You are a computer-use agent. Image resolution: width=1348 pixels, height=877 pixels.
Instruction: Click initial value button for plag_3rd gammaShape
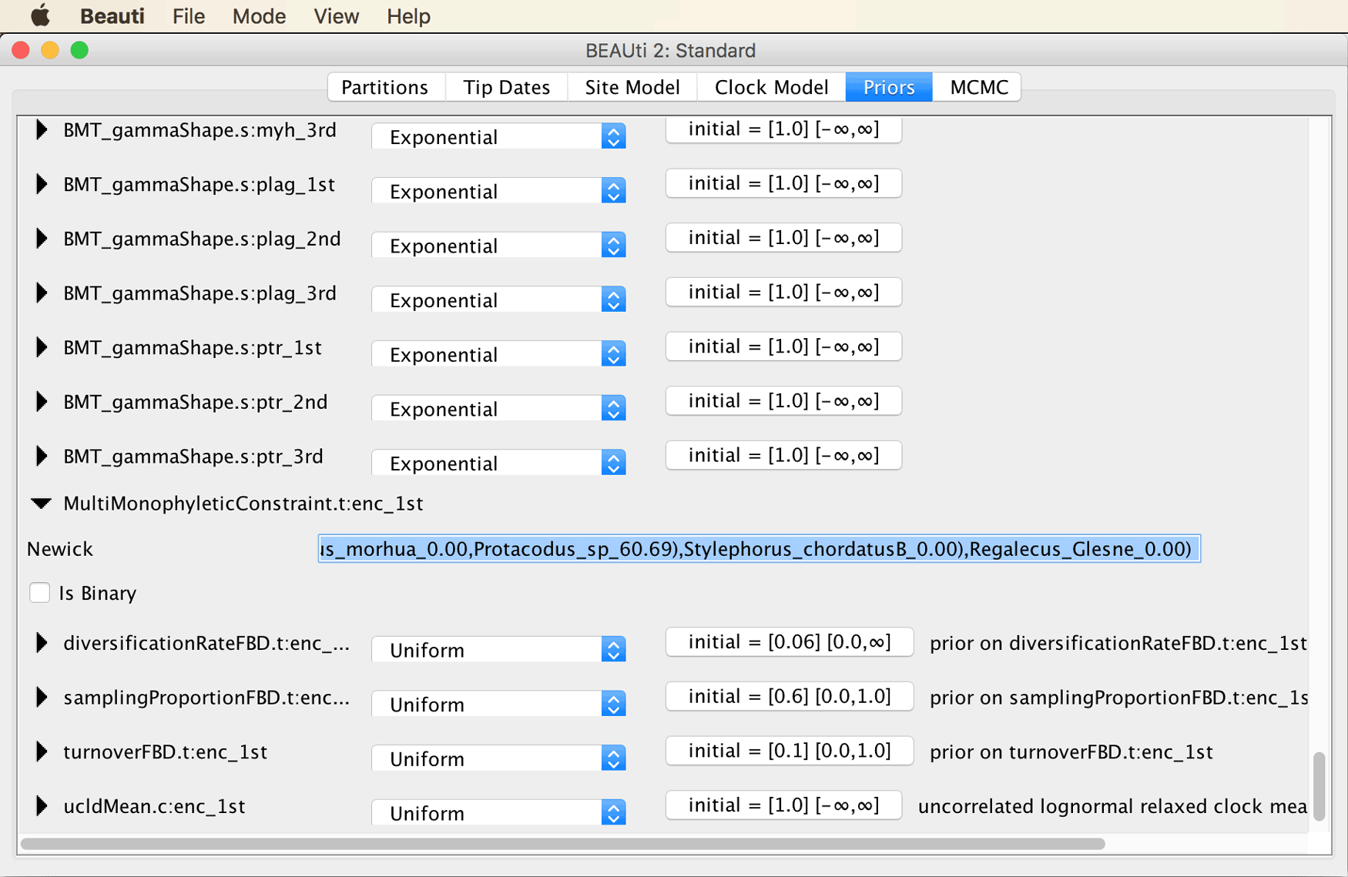pyautogui.click(x=783, y=293)
